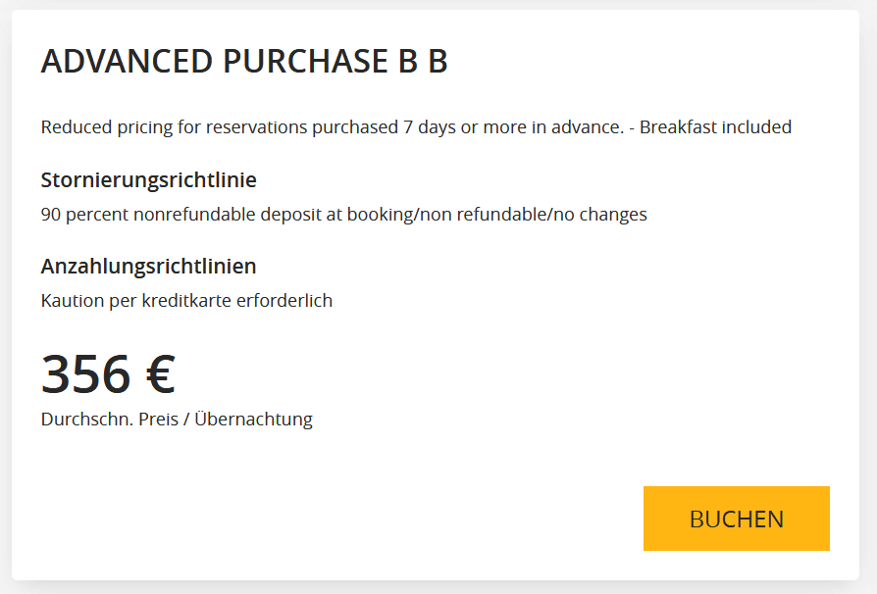Click the 356 price number
Image resolution: width=877 pixels, height=594 pixels.
(86, 374)
